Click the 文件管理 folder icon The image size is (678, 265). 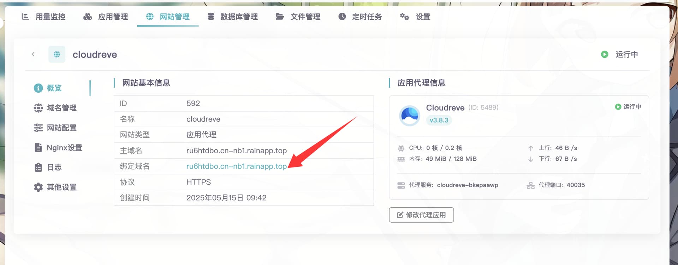(x=280, y=17)
